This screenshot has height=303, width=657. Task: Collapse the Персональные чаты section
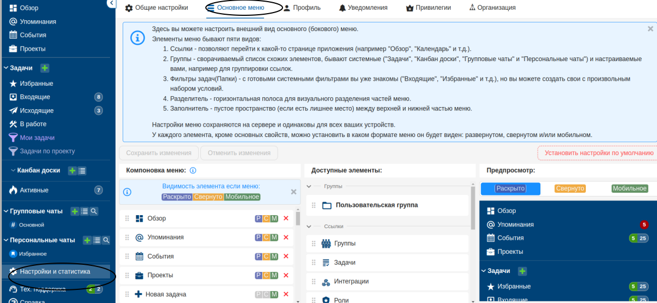tap(6, 240)
